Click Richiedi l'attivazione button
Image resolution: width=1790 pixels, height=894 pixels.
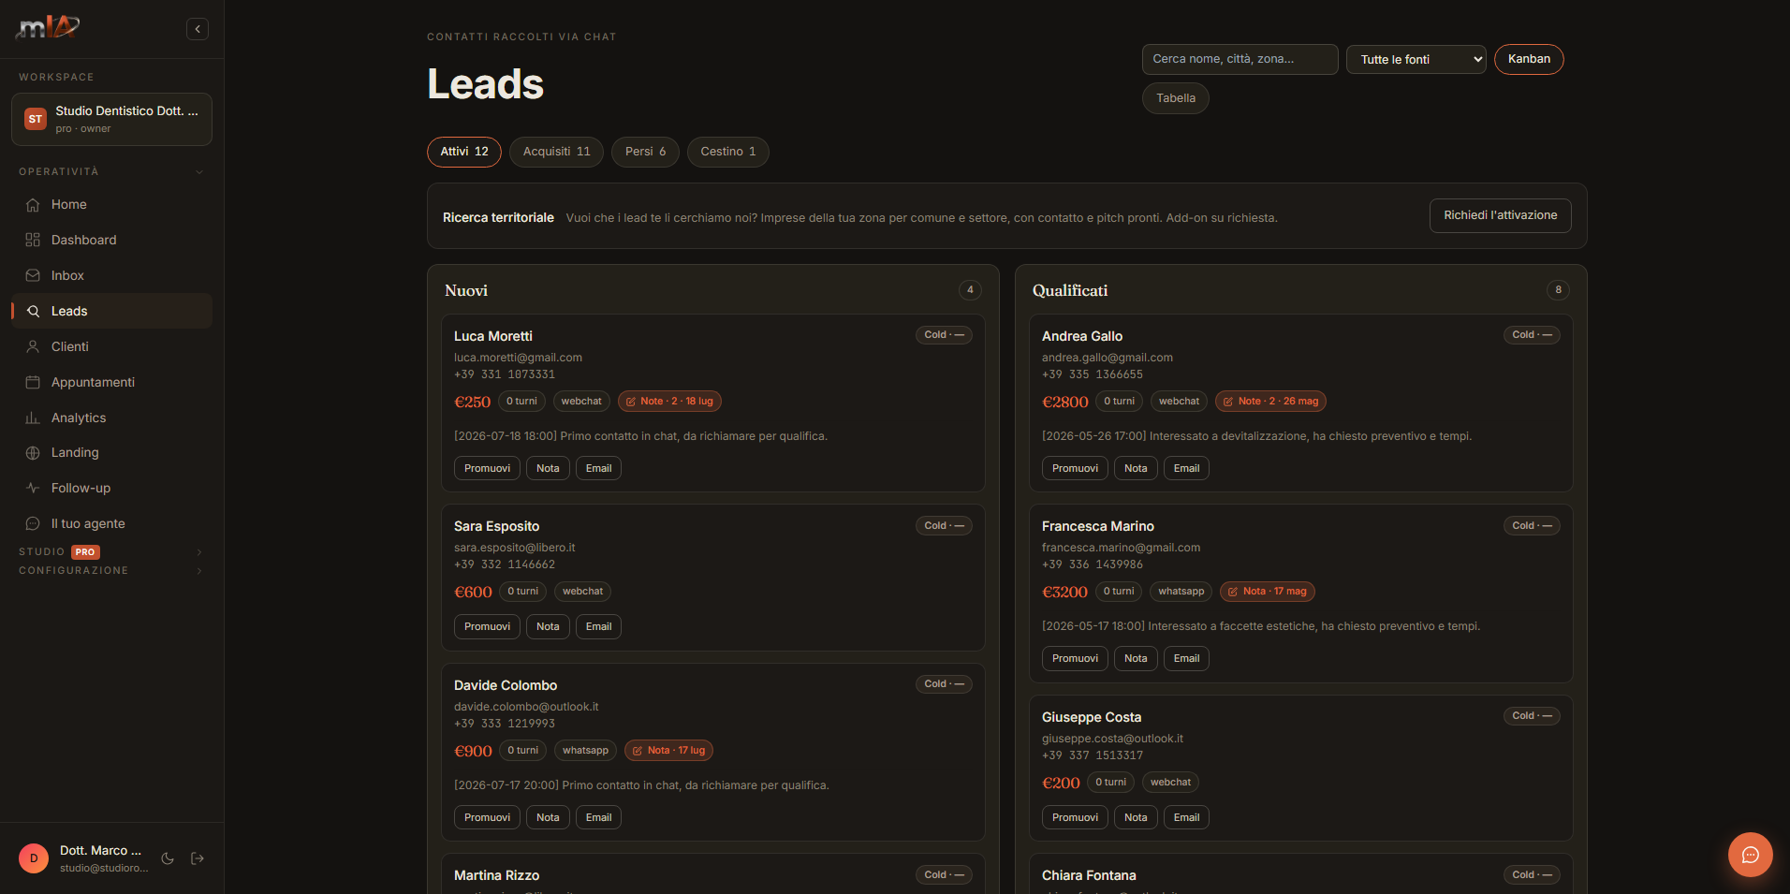(x=1500, y=215)
